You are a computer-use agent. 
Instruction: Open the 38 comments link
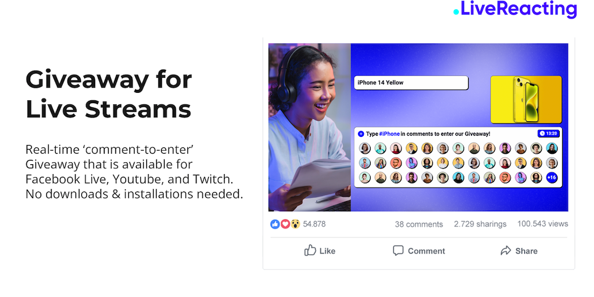click(x=419, y=224)
